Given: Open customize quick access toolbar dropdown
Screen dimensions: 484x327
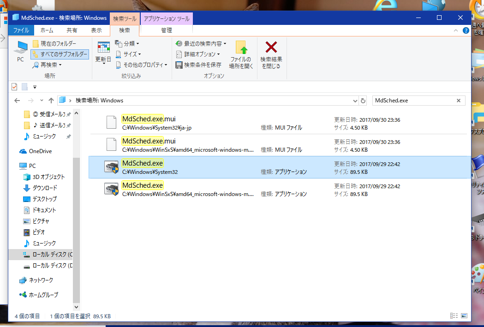Looking at the screenshot, I should [x=35, y=87].
